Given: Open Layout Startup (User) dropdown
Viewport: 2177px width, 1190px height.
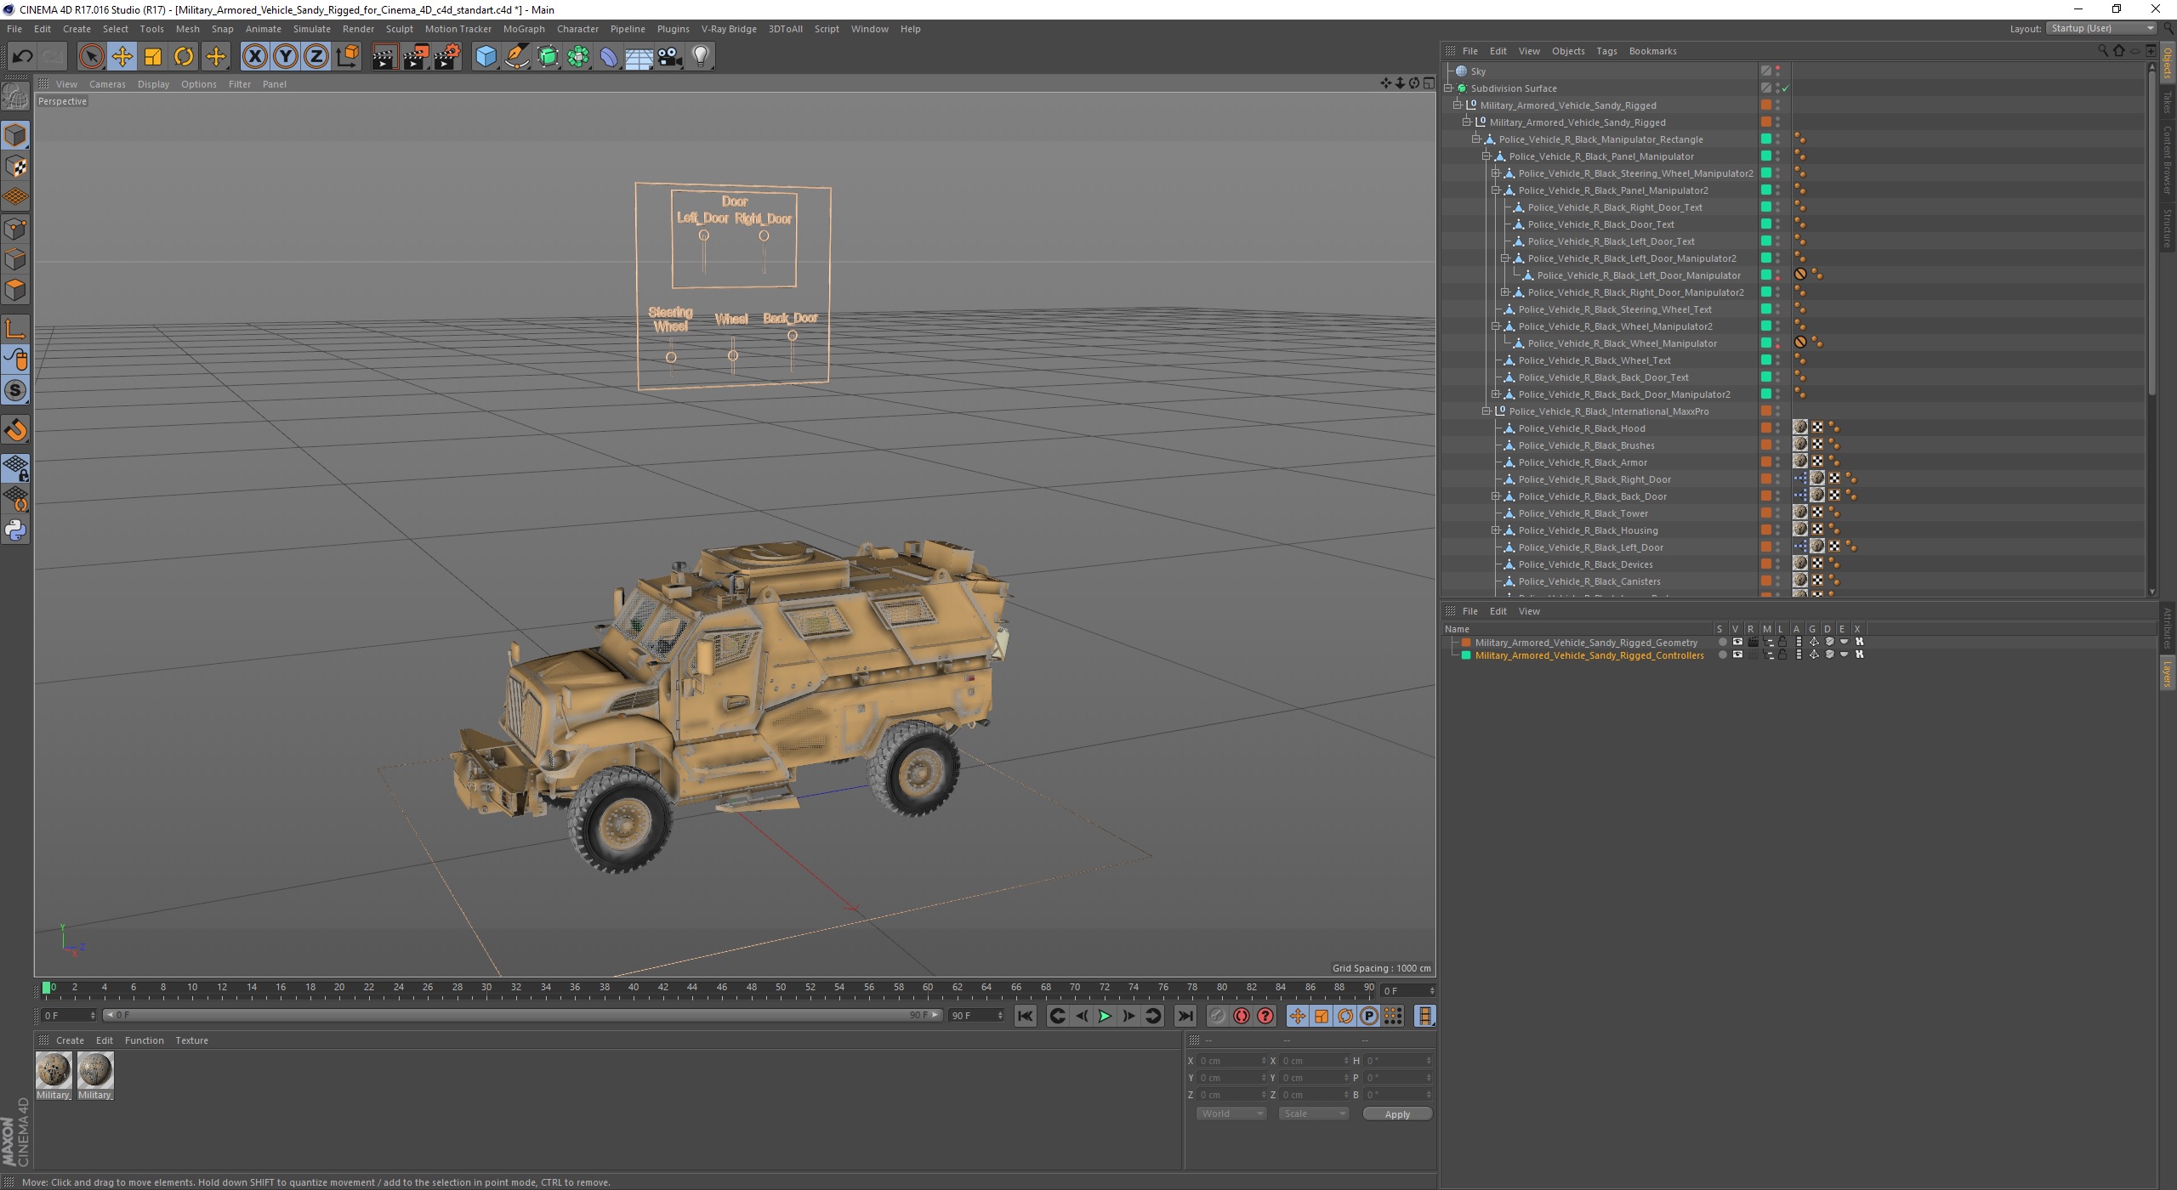Looking at the screenshot, I should coord(2101,29).
